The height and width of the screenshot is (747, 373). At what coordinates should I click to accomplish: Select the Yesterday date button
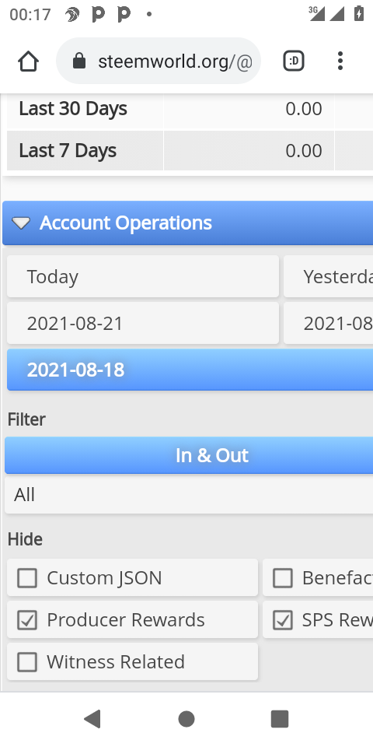[x=328, y=276]
